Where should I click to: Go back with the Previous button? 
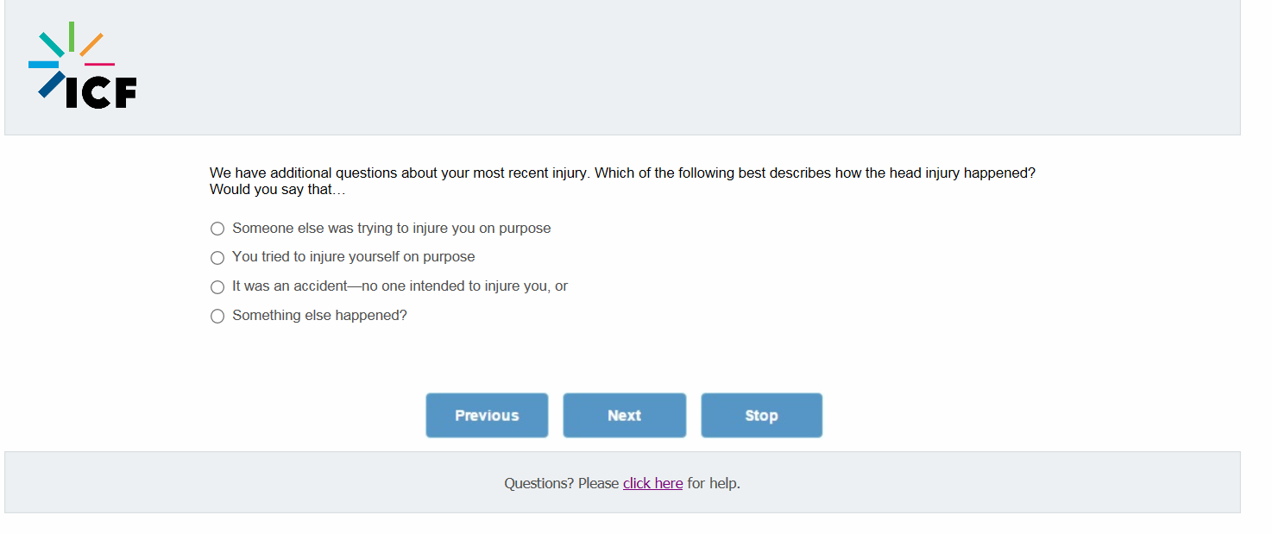[x=487, y=416]
